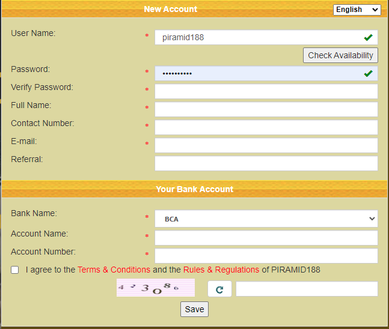Image resolution: width=389 pixels, height=329 pixels.
Task: Focus the User Name input field
Action: pyautogui.click(x=259, y=37)
